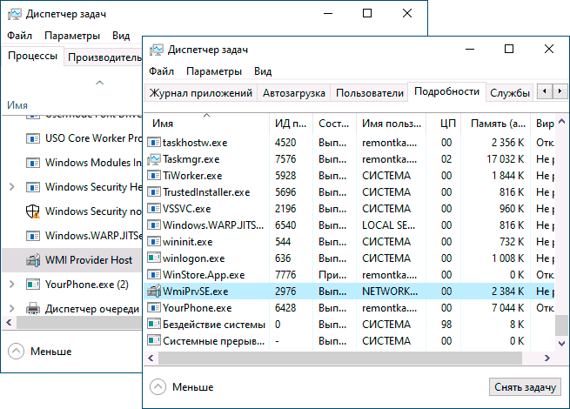The image size is (570, 409).
Task: Switch to the Службы tab
Action: click(x=510, y=93)
